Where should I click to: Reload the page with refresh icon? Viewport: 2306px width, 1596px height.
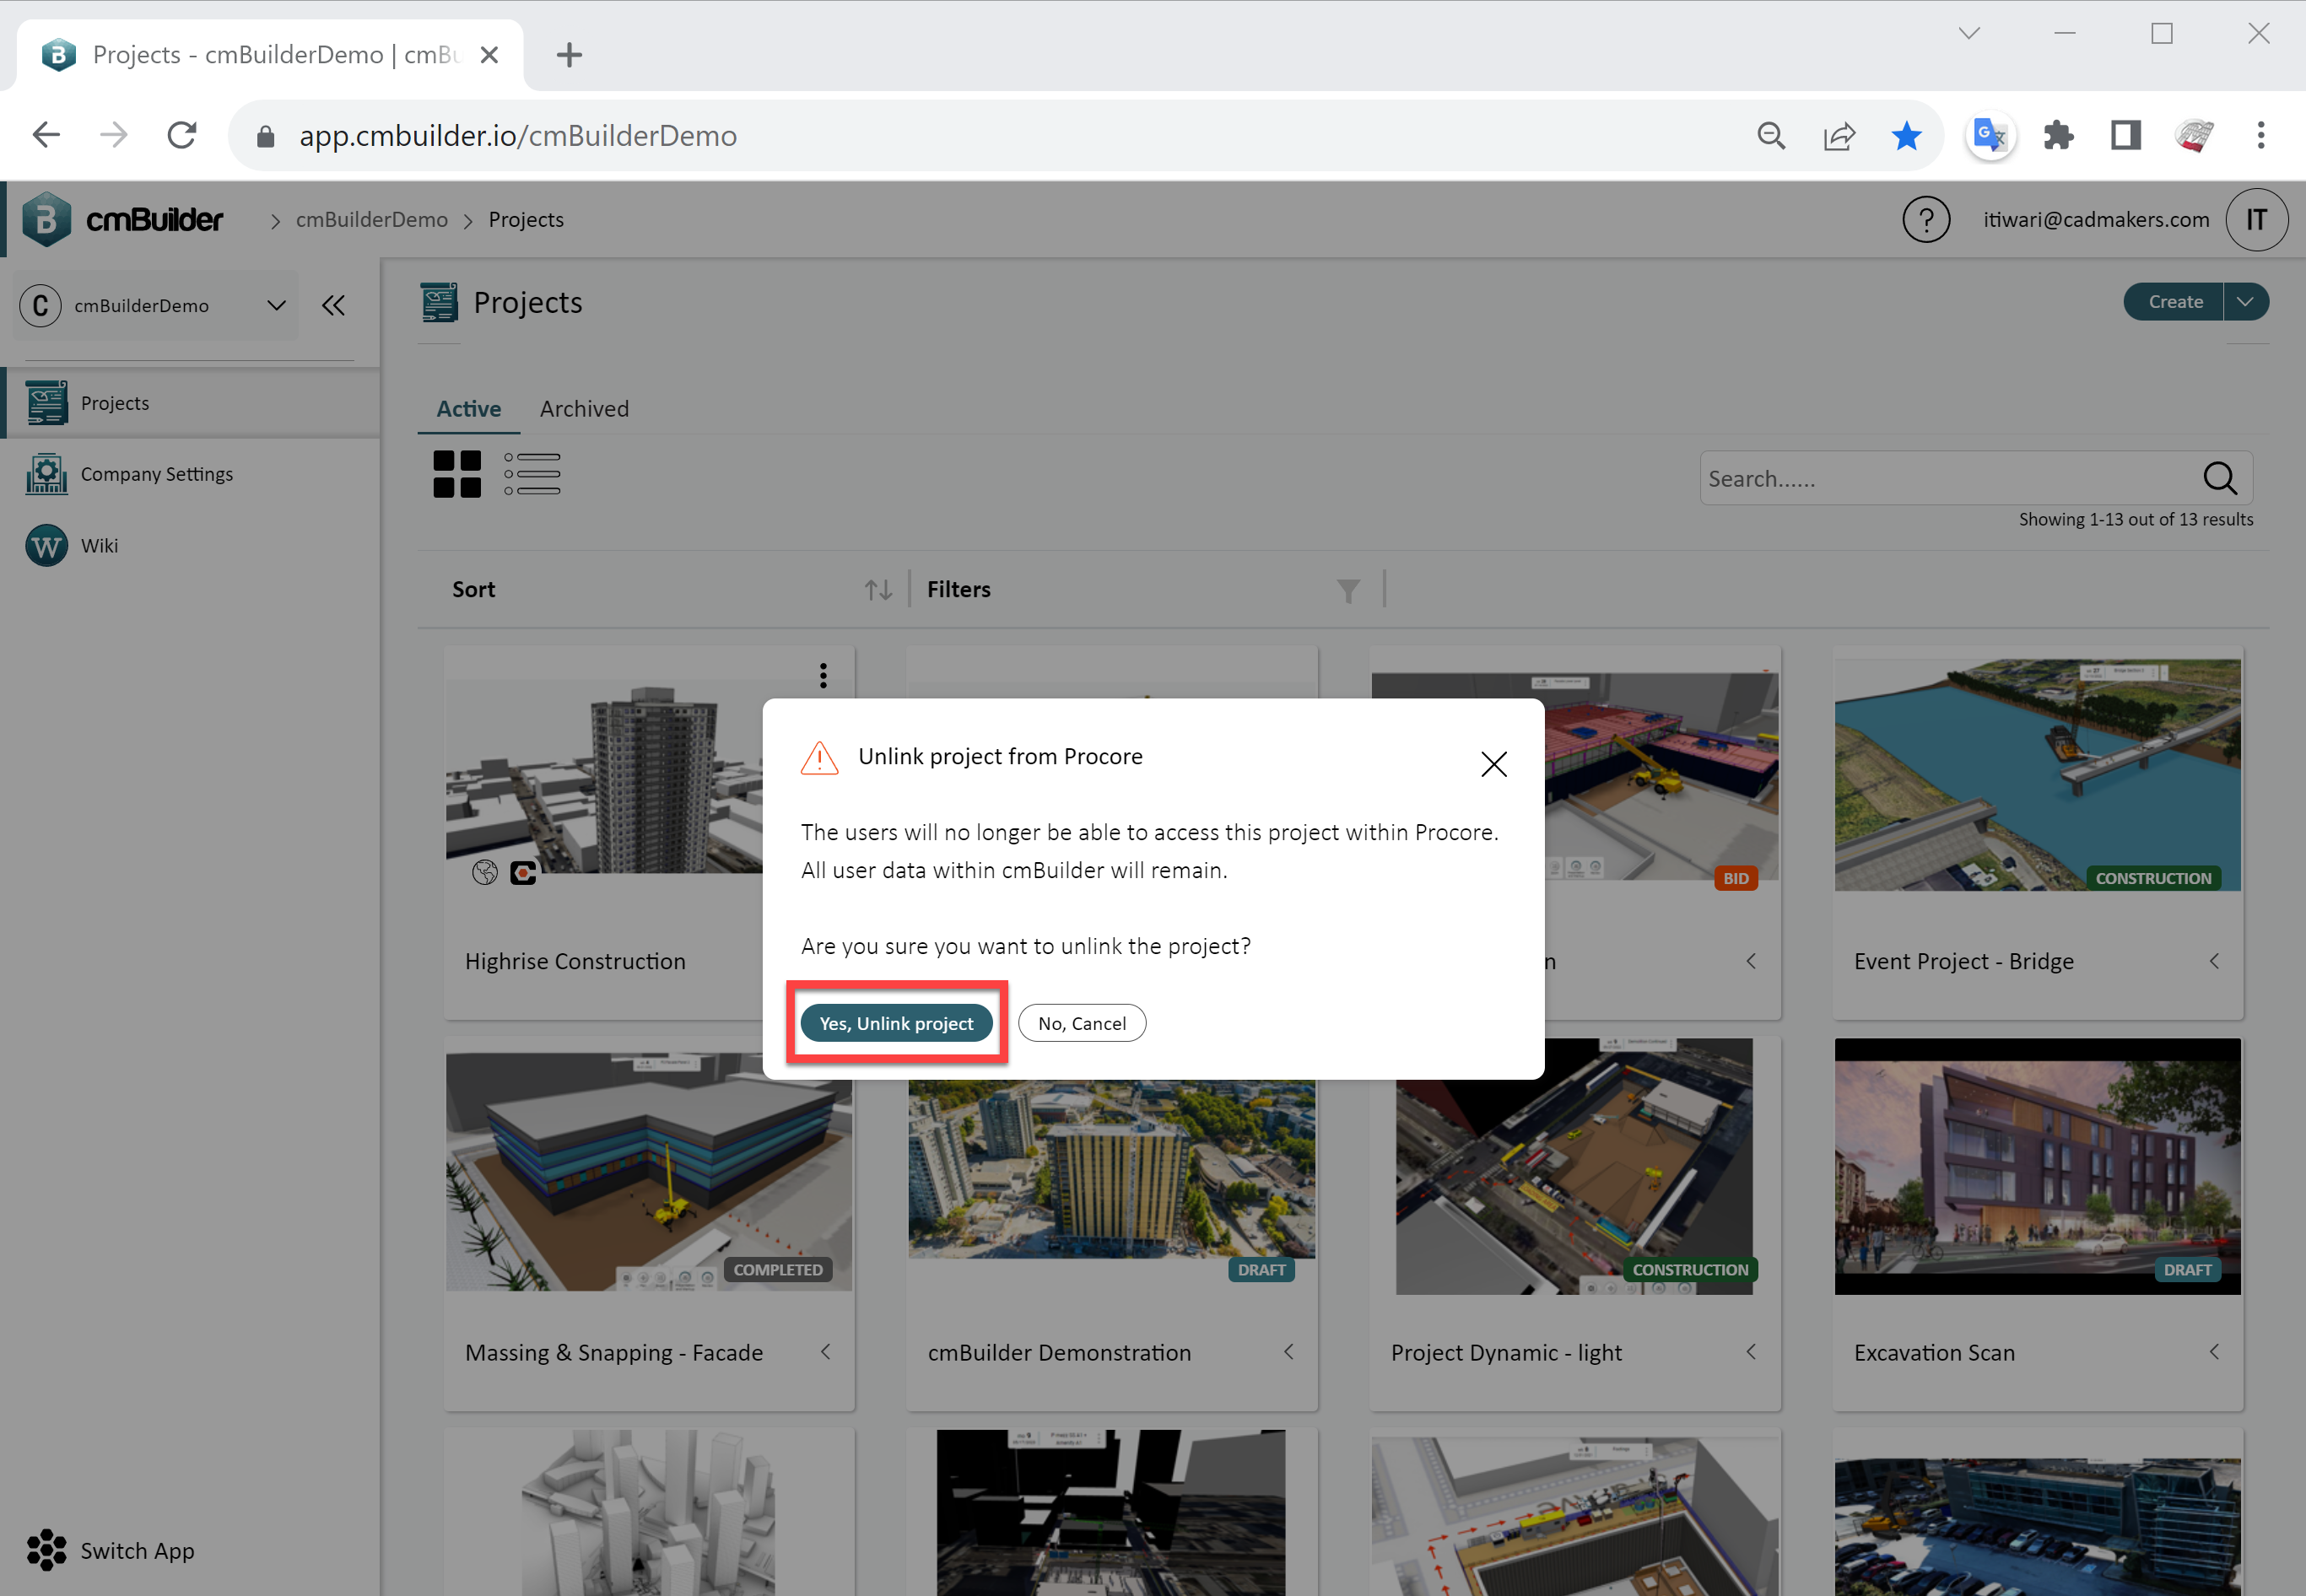(x=181, y=135)
